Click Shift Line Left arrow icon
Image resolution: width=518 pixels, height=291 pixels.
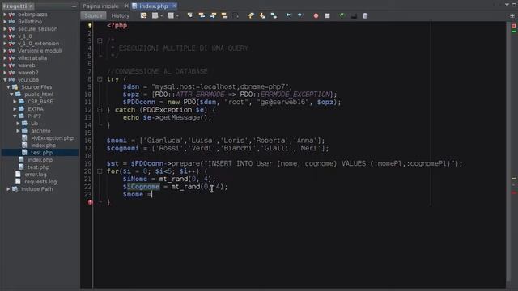288,15
